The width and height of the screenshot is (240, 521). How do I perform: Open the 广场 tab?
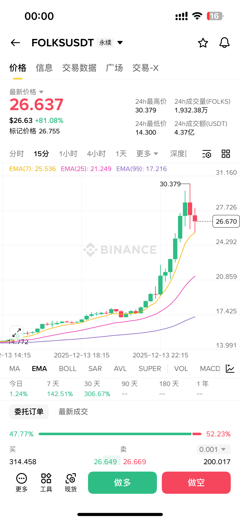pyautogui.click(x=114, y=68)
